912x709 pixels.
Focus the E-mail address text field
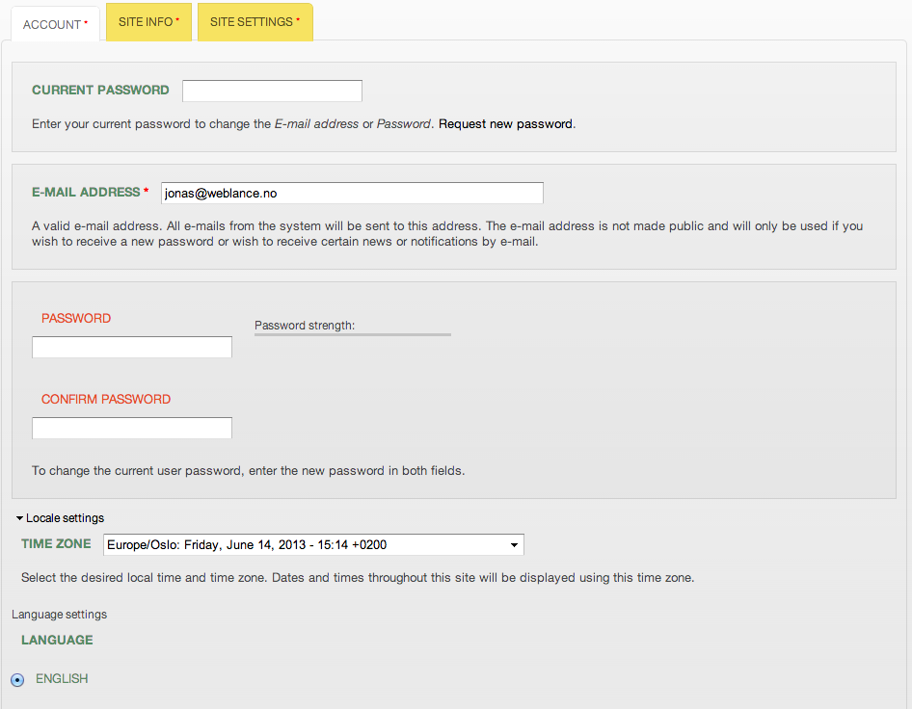click(352, 193)
